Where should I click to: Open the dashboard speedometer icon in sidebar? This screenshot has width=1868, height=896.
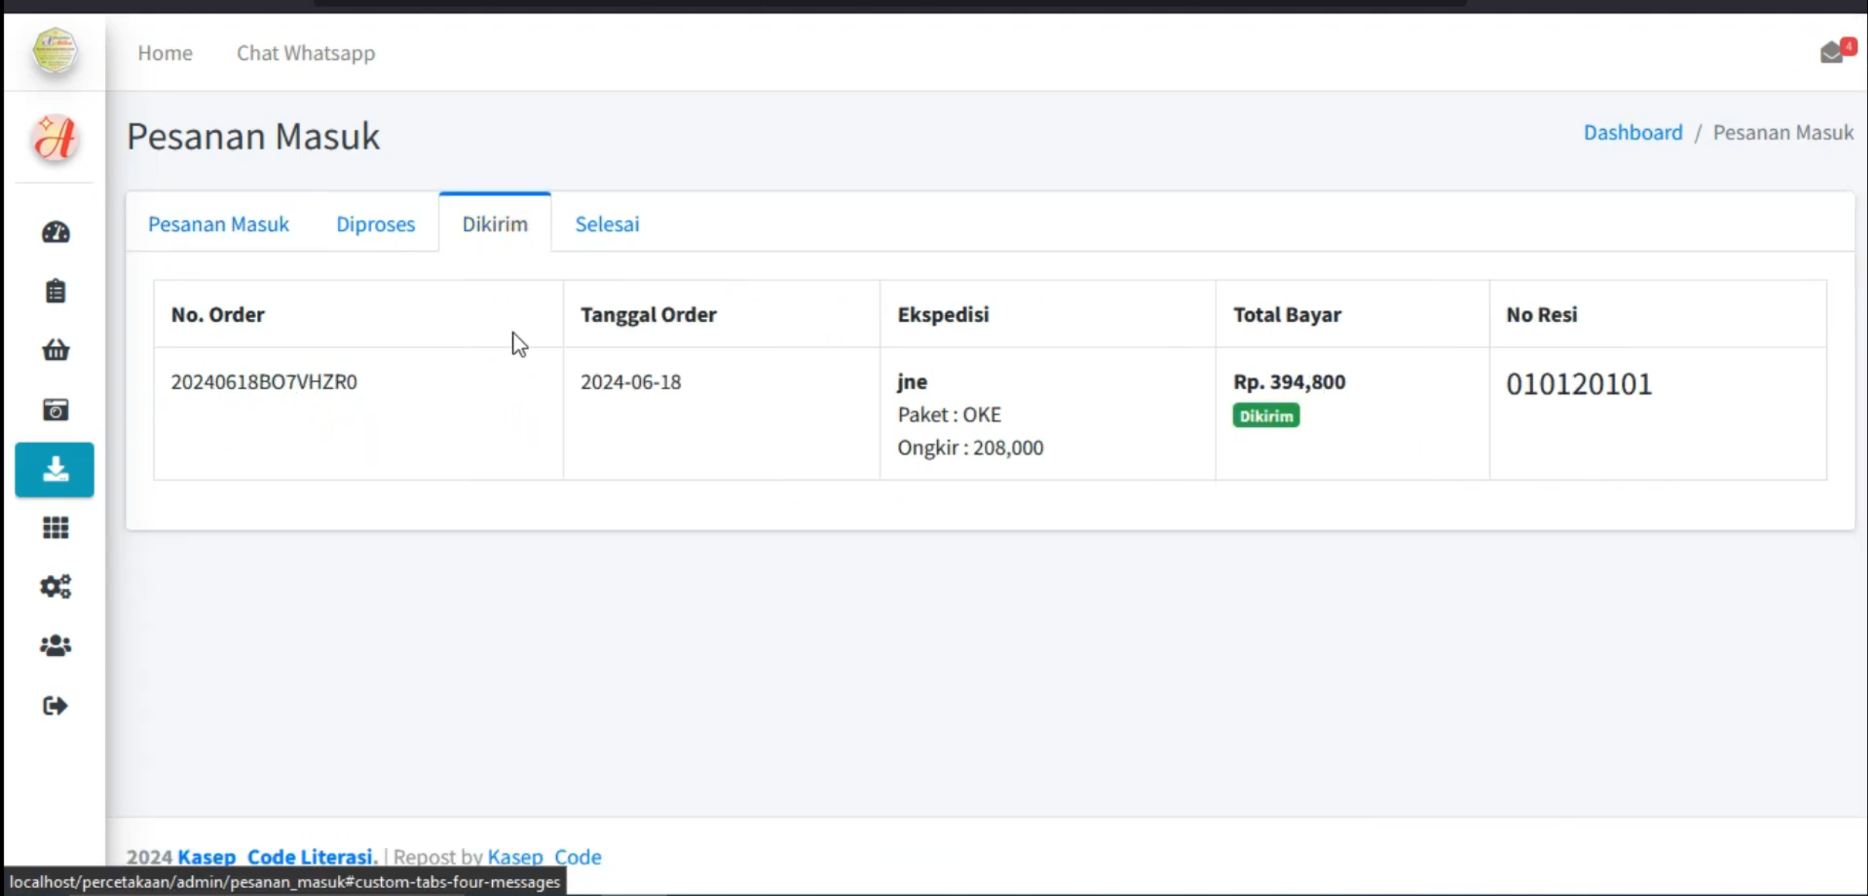pyautogui.click(x=55, y=233)
